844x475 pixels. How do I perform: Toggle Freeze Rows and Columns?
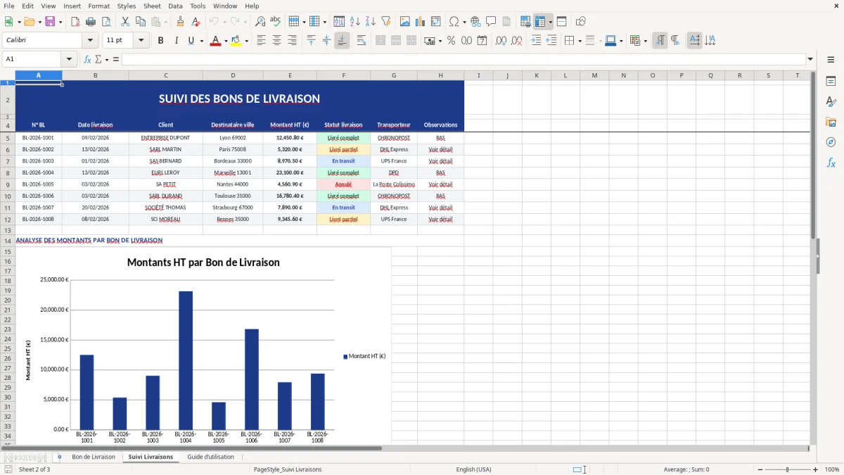(542, 21)
